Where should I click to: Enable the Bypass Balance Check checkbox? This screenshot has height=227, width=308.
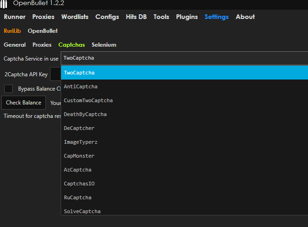pos(8,89)
